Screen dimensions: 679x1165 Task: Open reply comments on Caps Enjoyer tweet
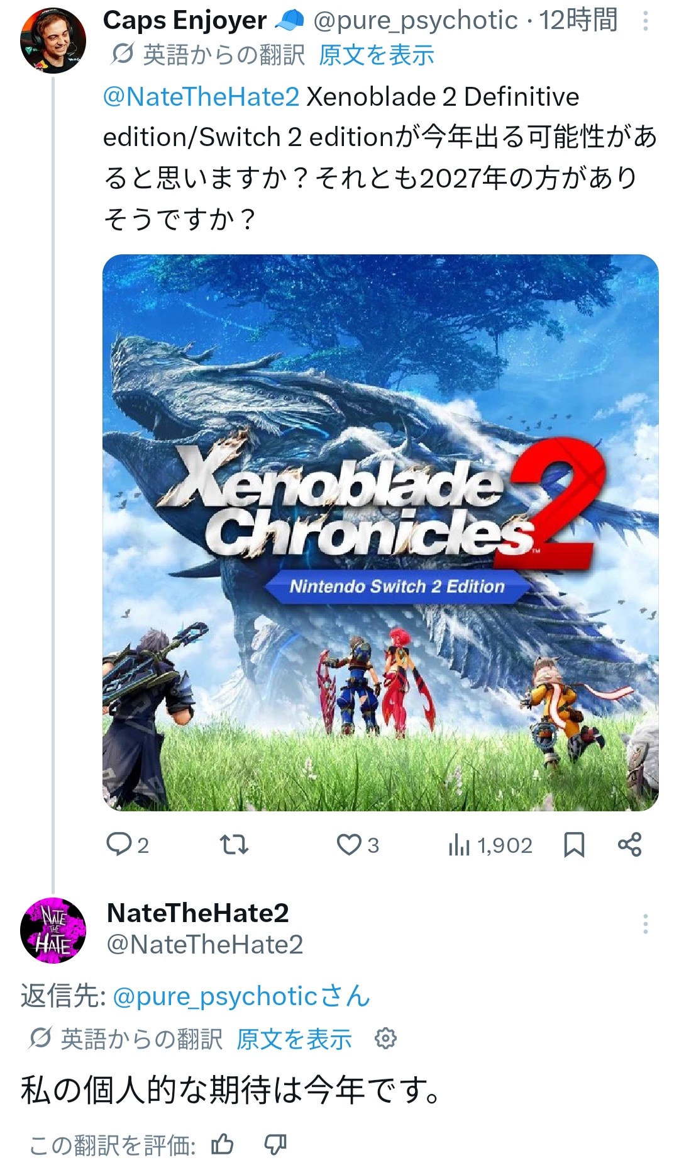(x=128, y=845)
